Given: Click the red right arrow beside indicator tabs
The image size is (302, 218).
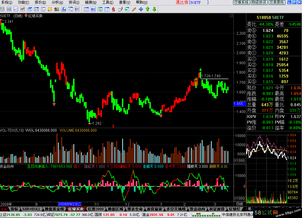Looking at the screenshot, I should (x=6, y=209).
